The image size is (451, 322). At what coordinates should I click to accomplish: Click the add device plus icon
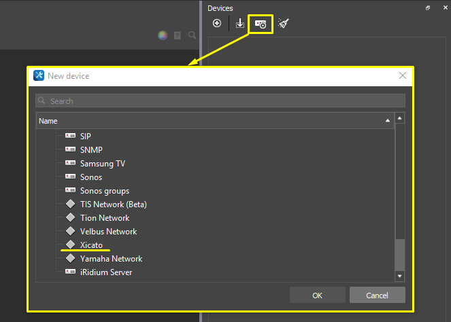point(217,24)
